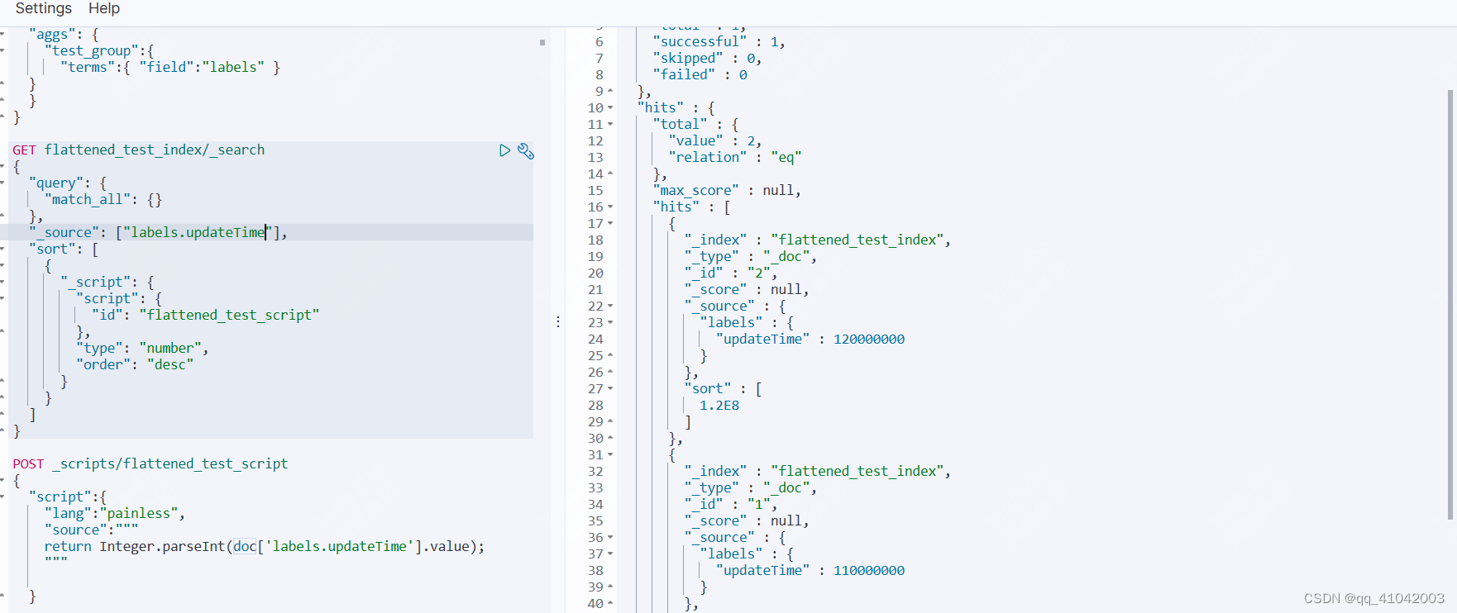Click the panel resize handle between editors
Screen dimensions: 1457x613
tap(558, 321)
